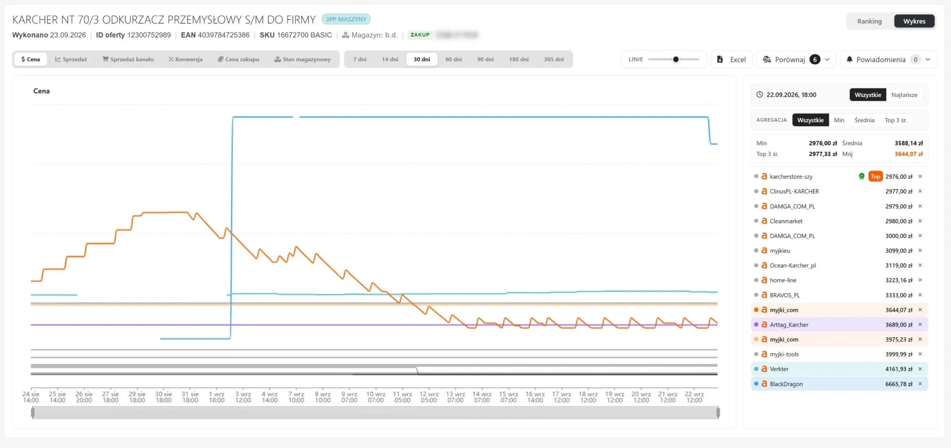Select the Wykres view tab
The width and height of the screenshot is (951, 448).
coord(914,21)
